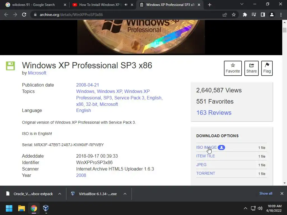The image size is (287, 215).
Task: Click the English language link
Action: [x=84, y=110]
